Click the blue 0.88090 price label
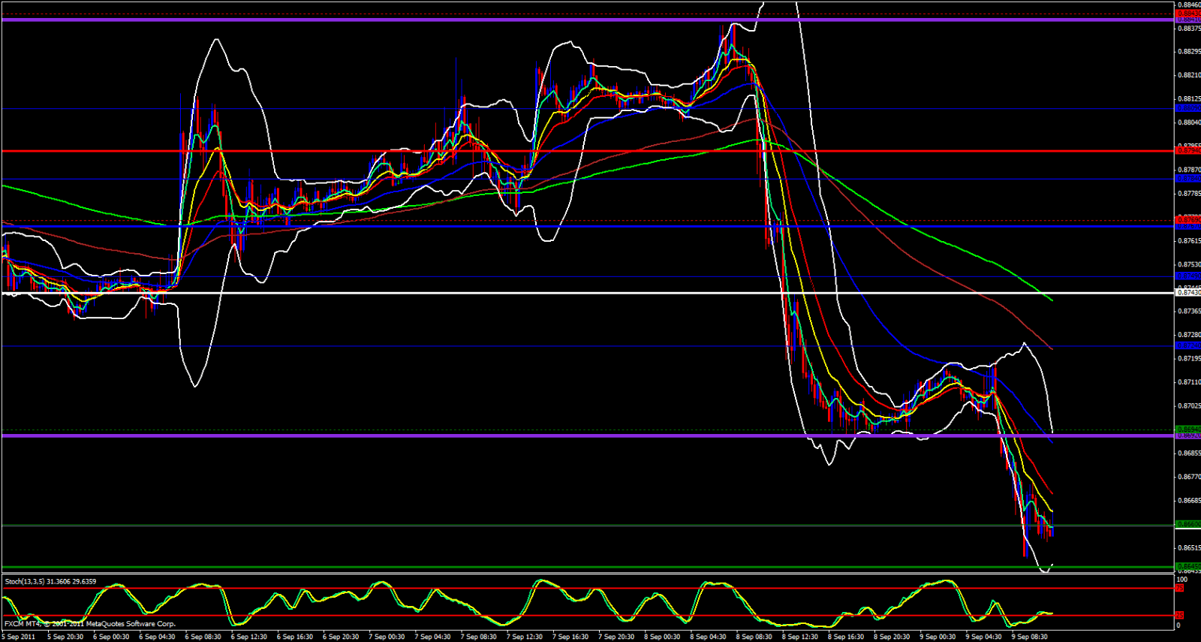This screenshot has height=642, width=1201. [x=1187, y=108]
